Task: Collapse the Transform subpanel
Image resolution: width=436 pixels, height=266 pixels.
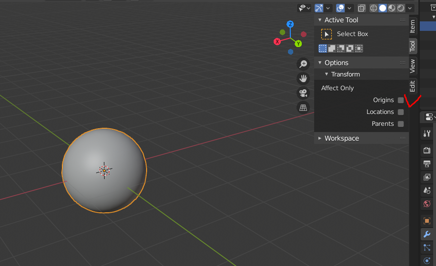Action: pos(327,74)
